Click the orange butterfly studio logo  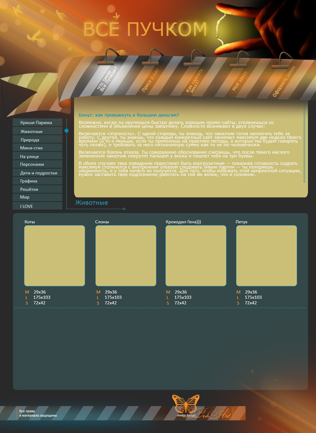click(x=186, y=404)
